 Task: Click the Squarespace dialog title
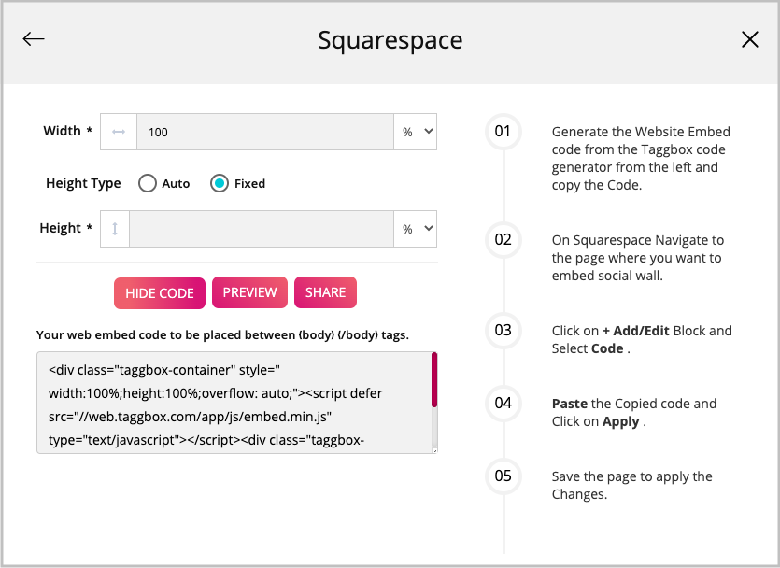tap(390, 40)
